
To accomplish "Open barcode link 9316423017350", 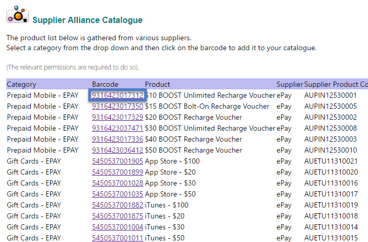I will (x=118, y=106).
